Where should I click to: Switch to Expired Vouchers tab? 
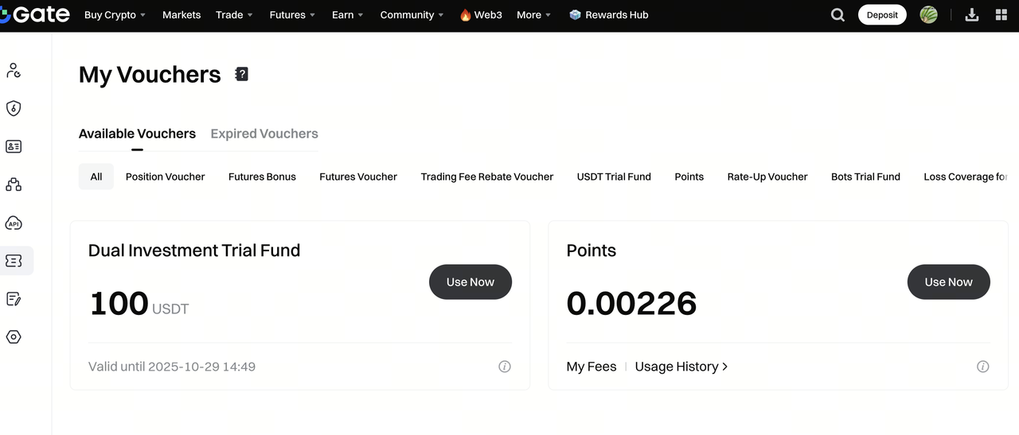coord(264,134)
